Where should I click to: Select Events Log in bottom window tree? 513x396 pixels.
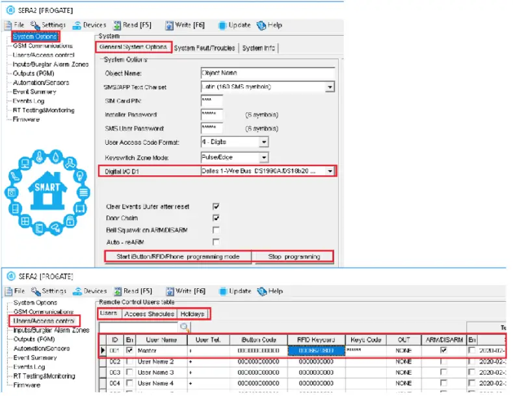(x=29, y=367)
